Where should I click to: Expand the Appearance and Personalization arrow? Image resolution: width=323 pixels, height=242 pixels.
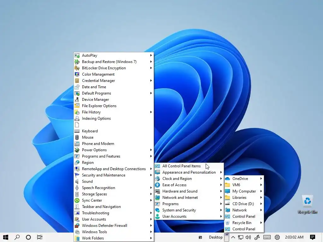pyautogui.click(x=221, y=172)
